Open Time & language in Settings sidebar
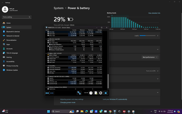 point(16,53)
